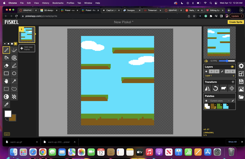Expand the Transform panel plus
The image size is (245, 159).
232,82
